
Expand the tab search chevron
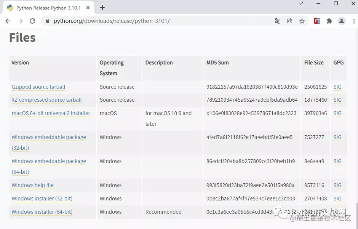click(x=301, y=3)
